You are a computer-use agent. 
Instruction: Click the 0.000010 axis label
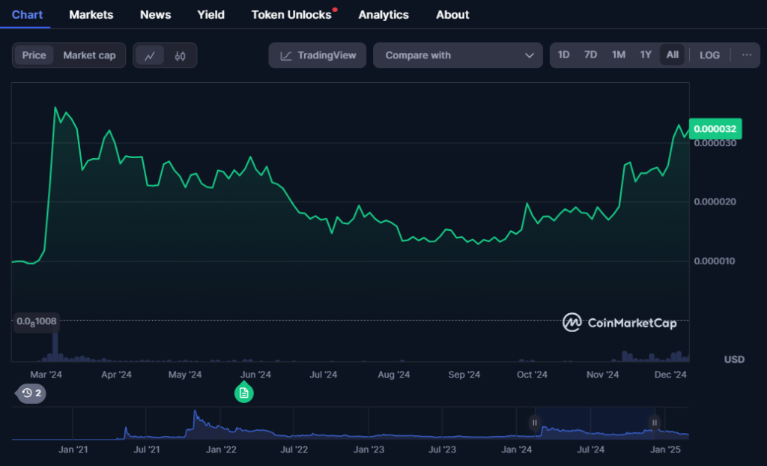coord(714,261)
